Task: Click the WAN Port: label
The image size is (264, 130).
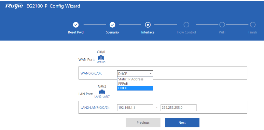Action: point(87,60)
